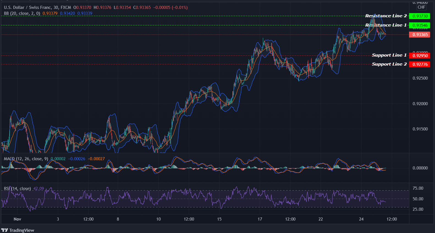This screenshot has height=233, width=435.
Task: Click the 12:00 label after date 24
Action: coord(392,219)
